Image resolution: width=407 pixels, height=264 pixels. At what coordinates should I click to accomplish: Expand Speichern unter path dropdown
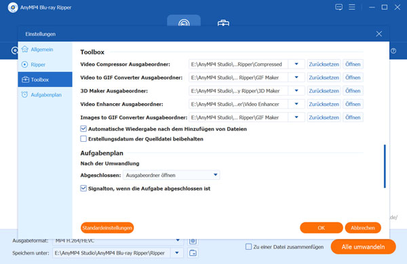(x=177, y=253)
